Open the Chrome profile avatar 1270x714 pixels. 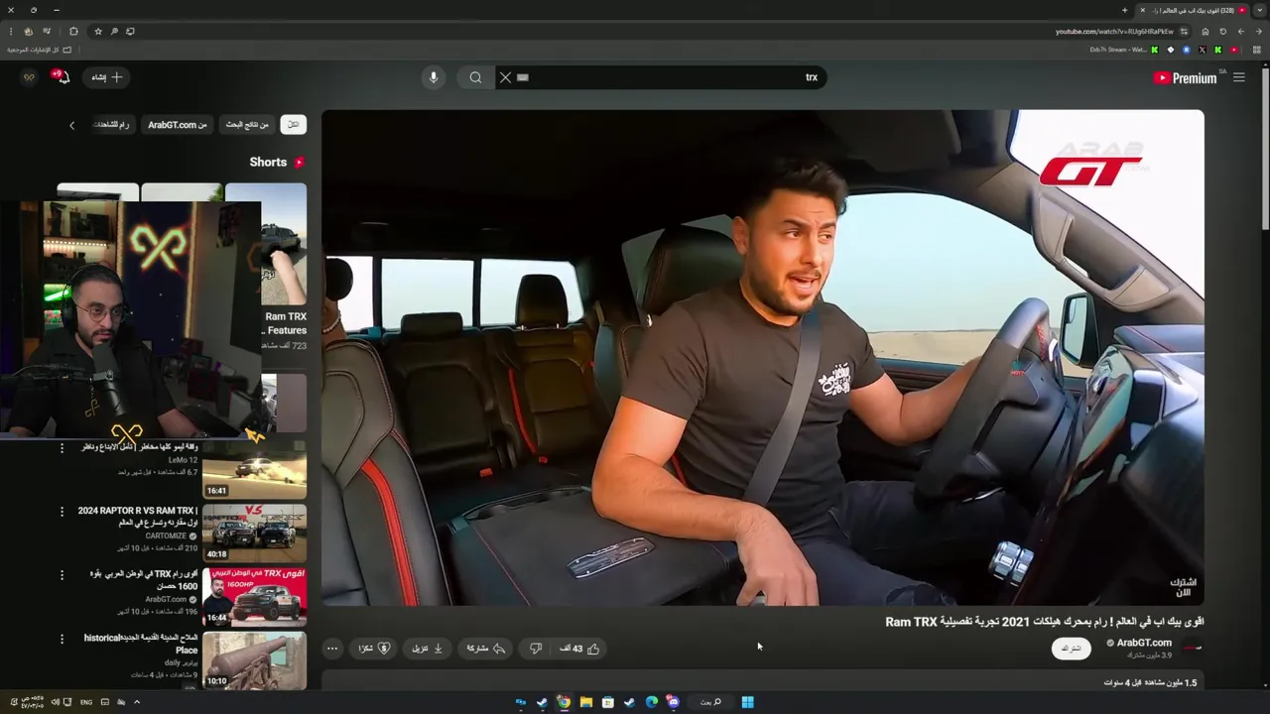[x=28, y=31]
